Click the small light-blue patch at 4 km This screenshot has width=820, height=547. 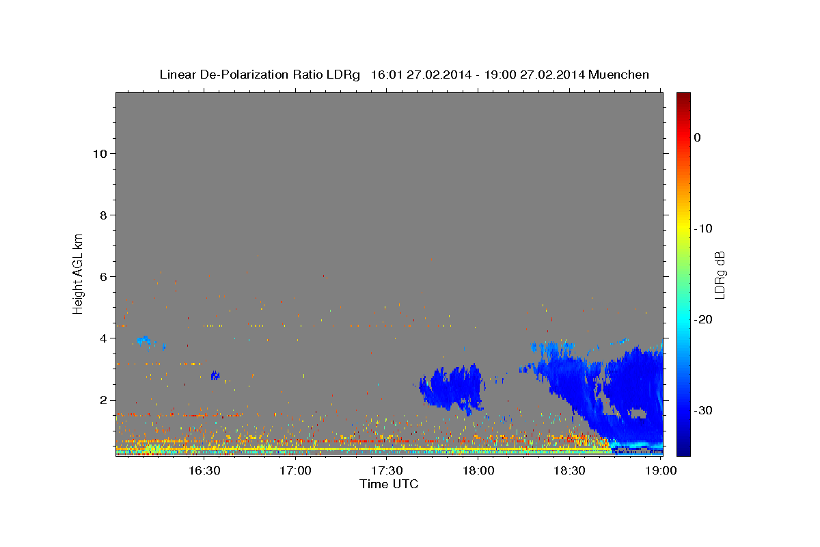[145, 341]
